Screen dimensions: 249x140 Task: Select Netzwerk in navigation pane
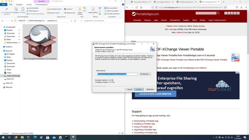[x=9, y=87]
